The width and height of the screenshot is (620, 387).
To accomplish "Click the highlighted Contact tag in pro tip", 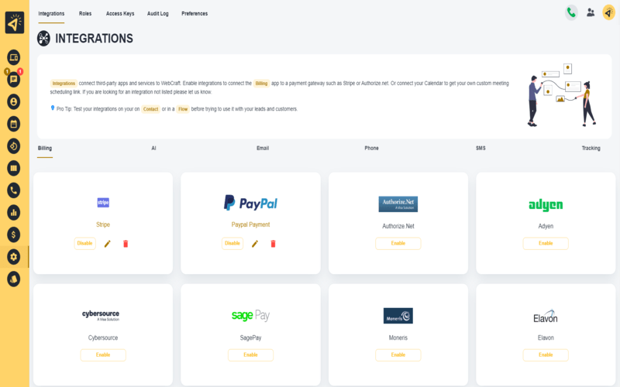I will [x=150, y=109].
